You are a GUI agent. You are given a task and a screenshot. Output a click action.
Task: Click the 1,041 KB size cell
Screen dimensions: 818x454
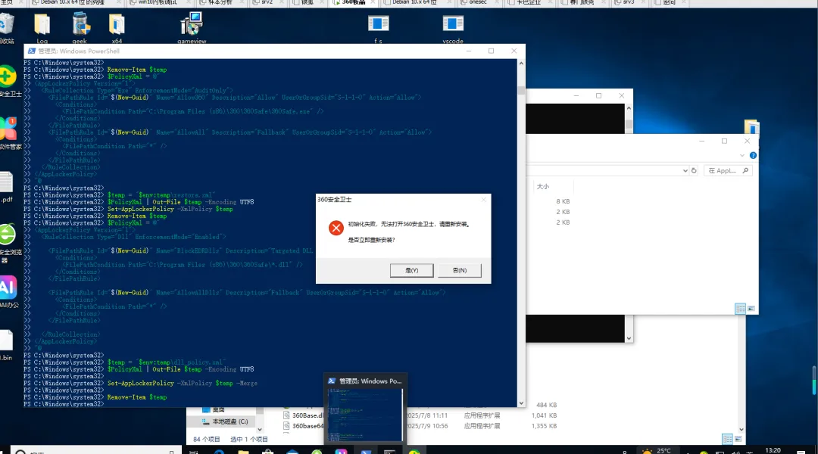click(x=544, y=415)
